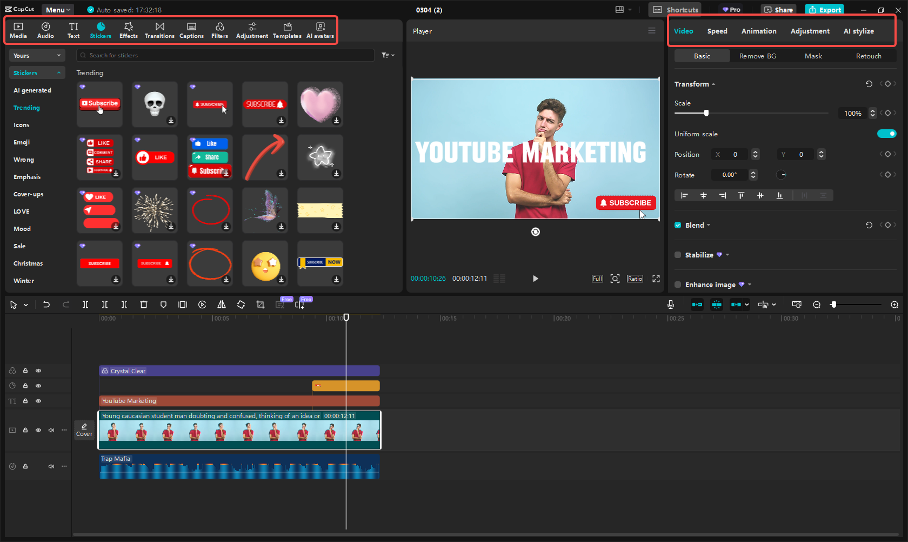Disable the Uniform scale toggle

coord(887,134)
